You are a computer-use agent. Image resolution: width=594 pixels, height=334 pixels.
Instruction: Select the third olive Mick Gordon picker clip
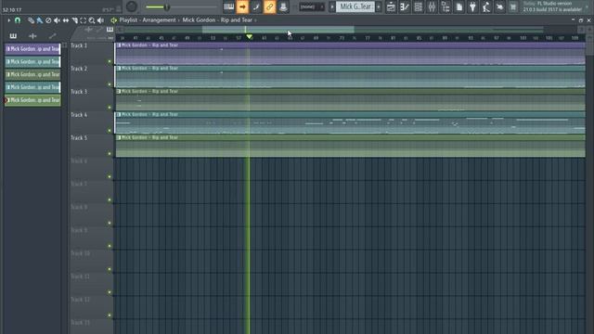point(32,74)
